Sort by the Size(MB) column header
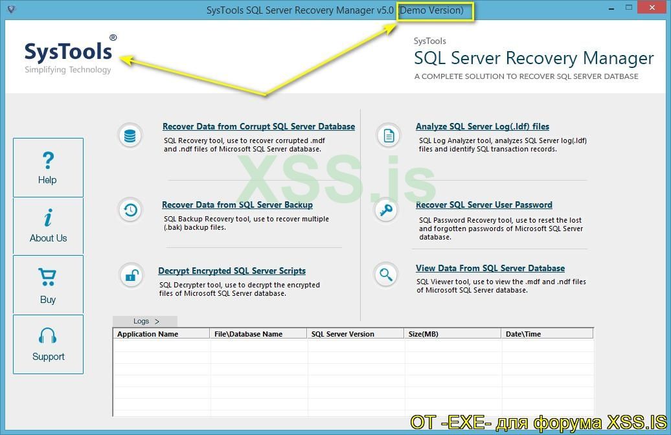 453,334
